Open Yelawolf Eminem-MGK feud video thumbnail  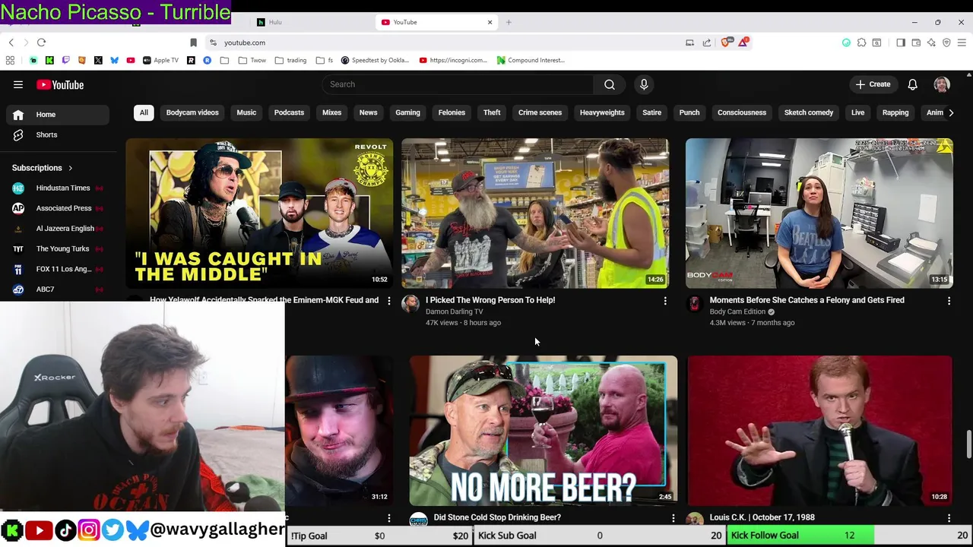(x=259, y=213)
